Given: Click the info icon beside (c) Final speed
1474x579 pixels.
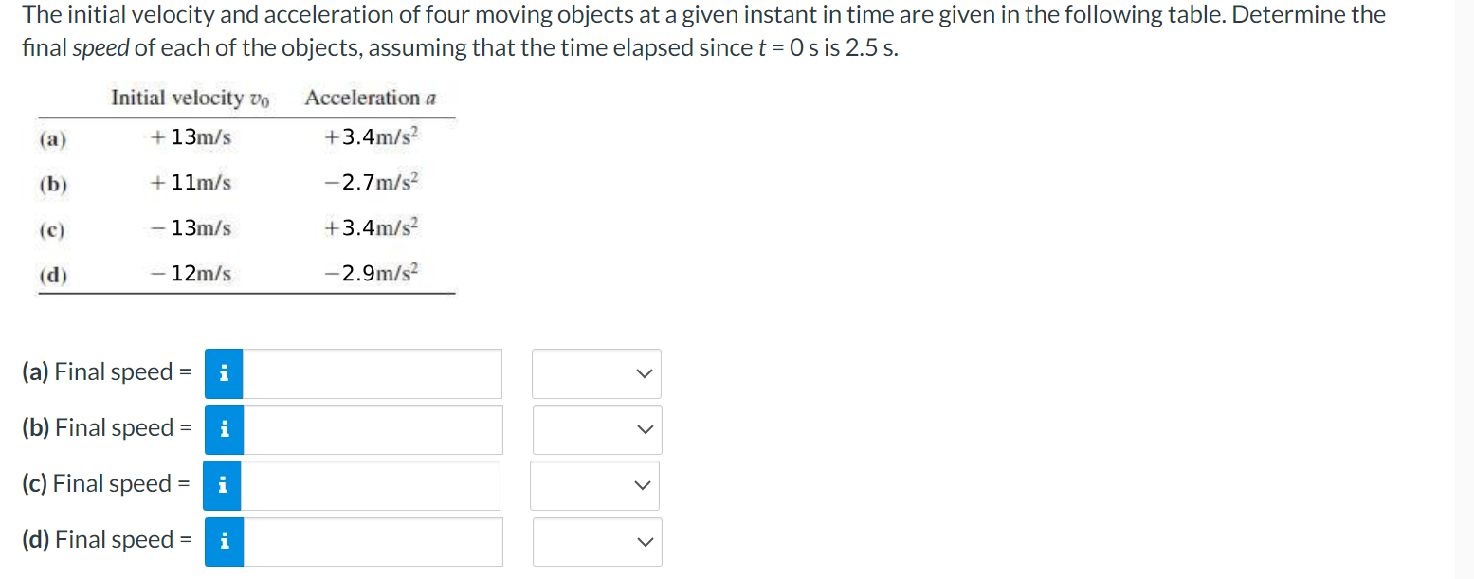Looking at the screenshot, I should (x=224, y=485).
